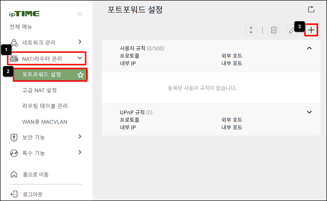Viewport: 327px width, 201px height.
Task: Click the 네트워크 관리 network icon
Action: (x=14, y=42)
